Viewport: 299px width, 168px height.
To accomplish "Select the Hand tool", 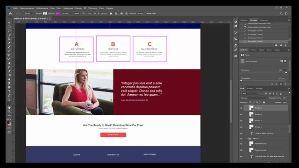I will point(9,108).
